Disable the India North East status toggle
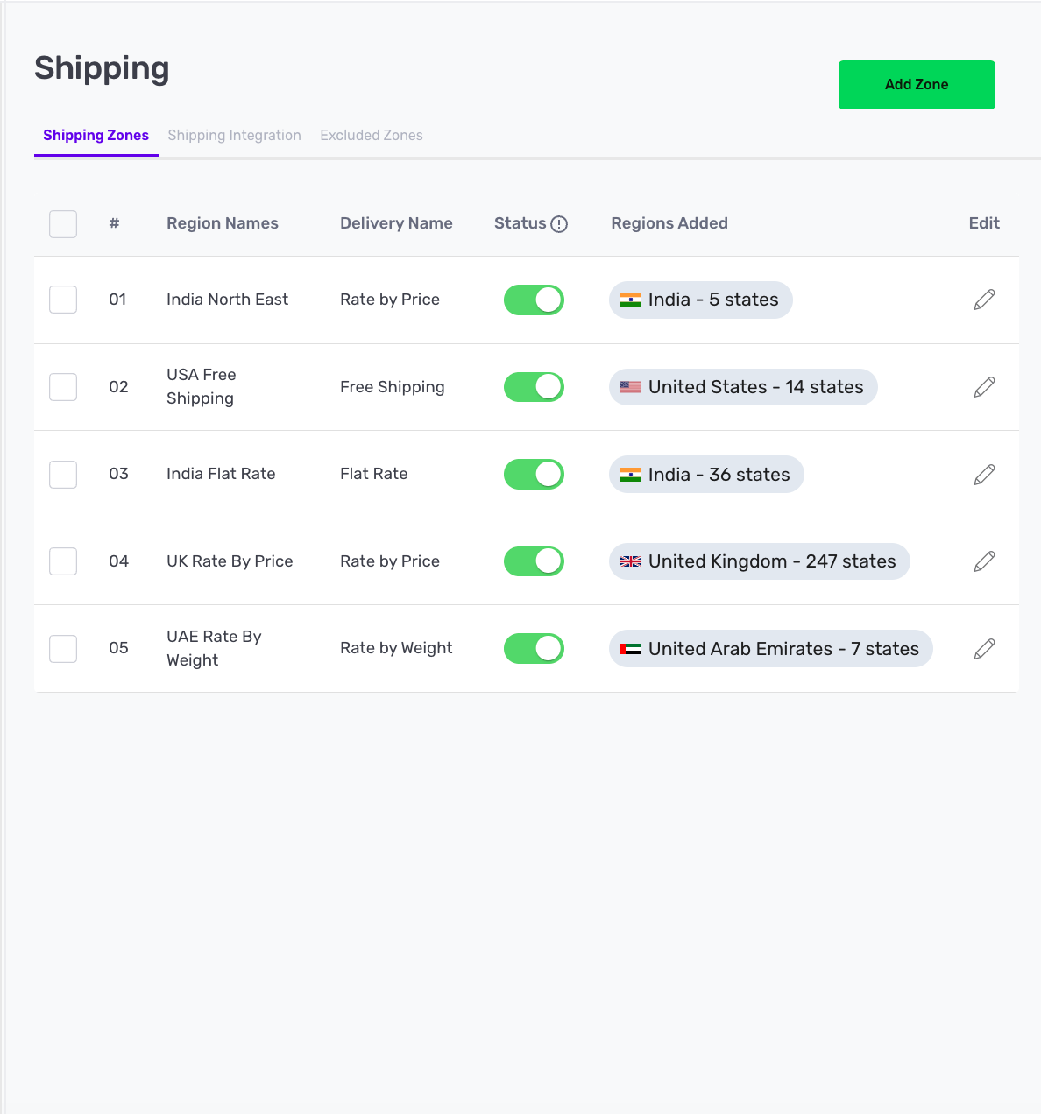This screenshot has width=1041, height=1114. (x=534, y=300)
